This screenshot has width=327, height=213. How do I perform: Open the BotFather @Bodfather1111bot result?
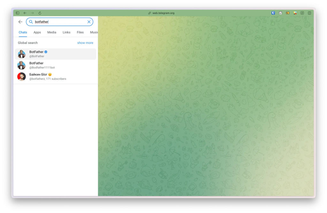pyautogui.click(x=56, y=65)
